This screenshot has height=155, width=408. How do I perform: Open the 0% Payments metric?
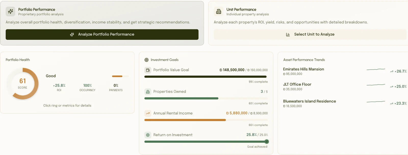pyautogui.click(x=116, y=87)
